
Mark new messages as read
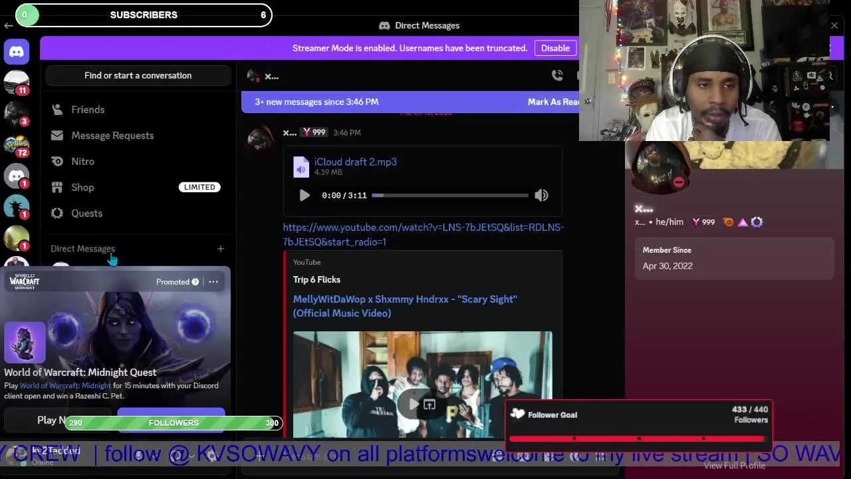(x=553, y=102)
